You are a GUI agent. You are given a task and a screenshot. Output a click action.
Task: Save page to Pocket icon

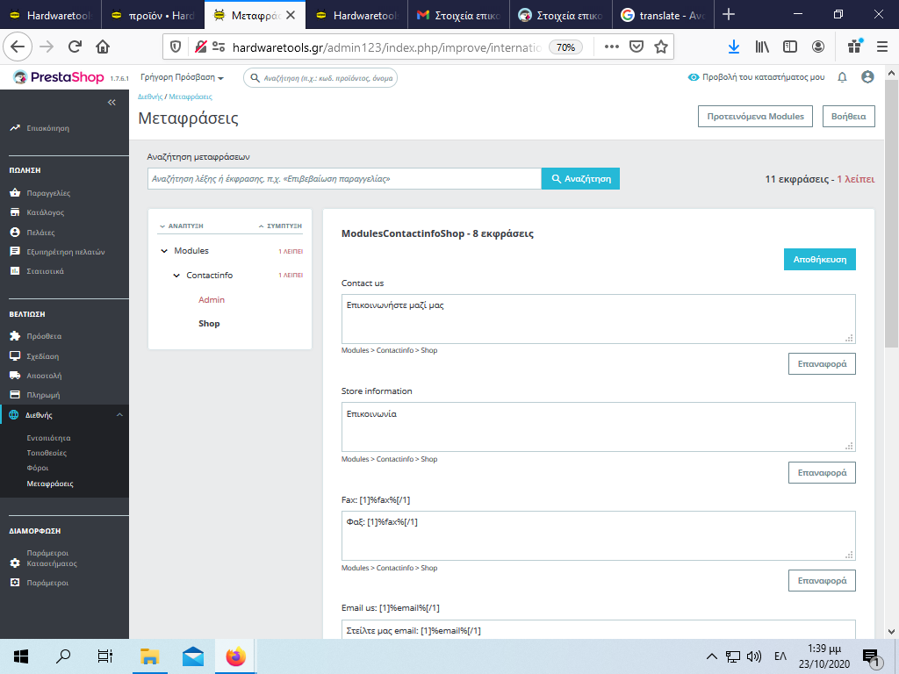tap(636, 47)
